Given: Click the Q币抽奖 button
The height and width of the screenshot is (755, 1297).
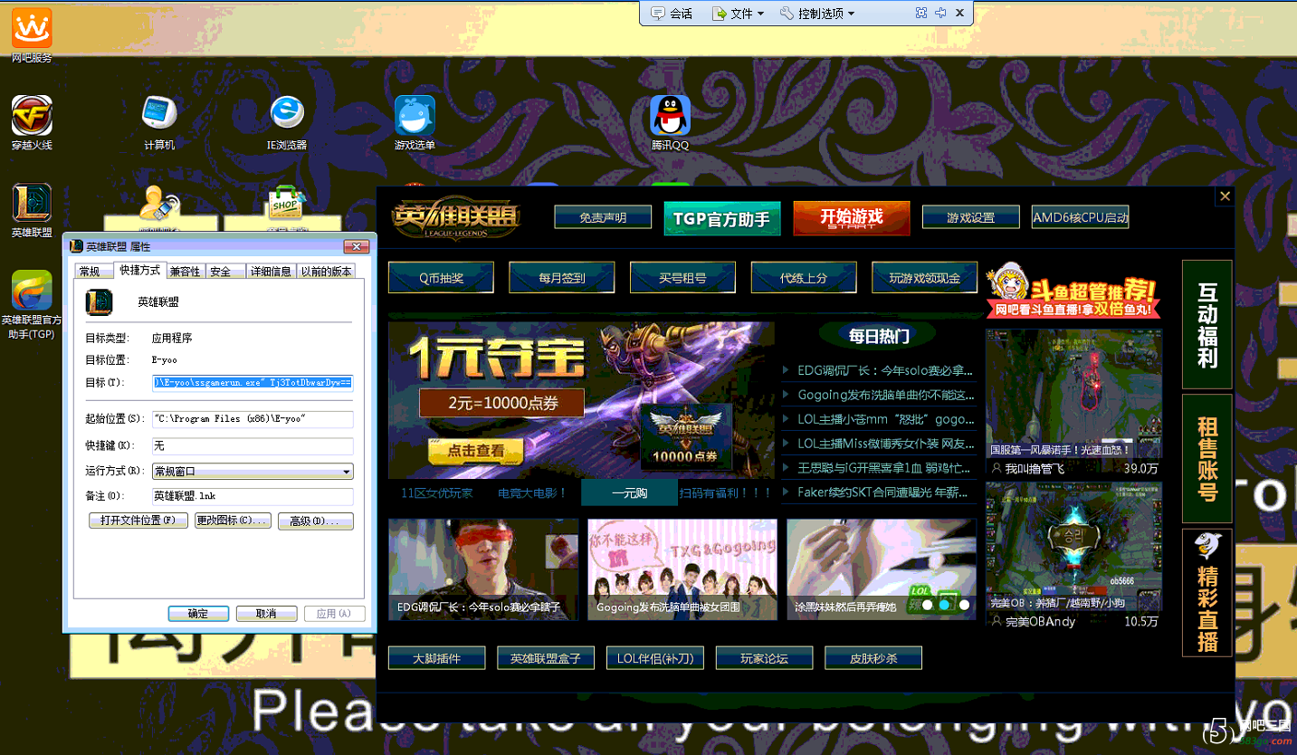Looking at the screenshot, I should pos(441,278).
